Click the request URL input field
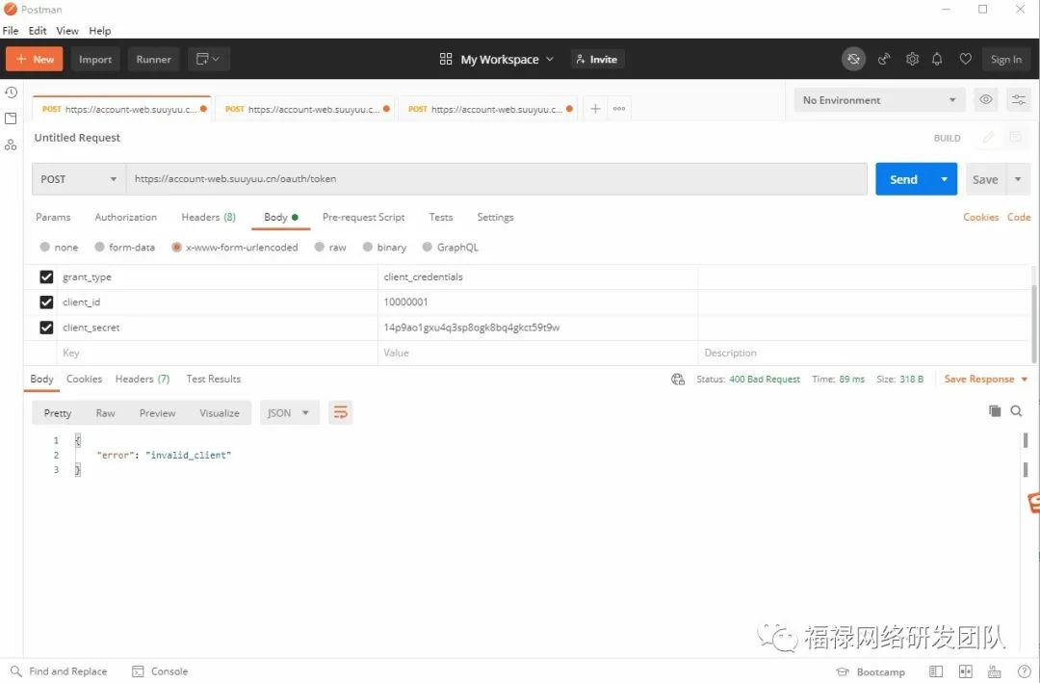Viewport: 1040px width, 683px height. tap(496, 179)
